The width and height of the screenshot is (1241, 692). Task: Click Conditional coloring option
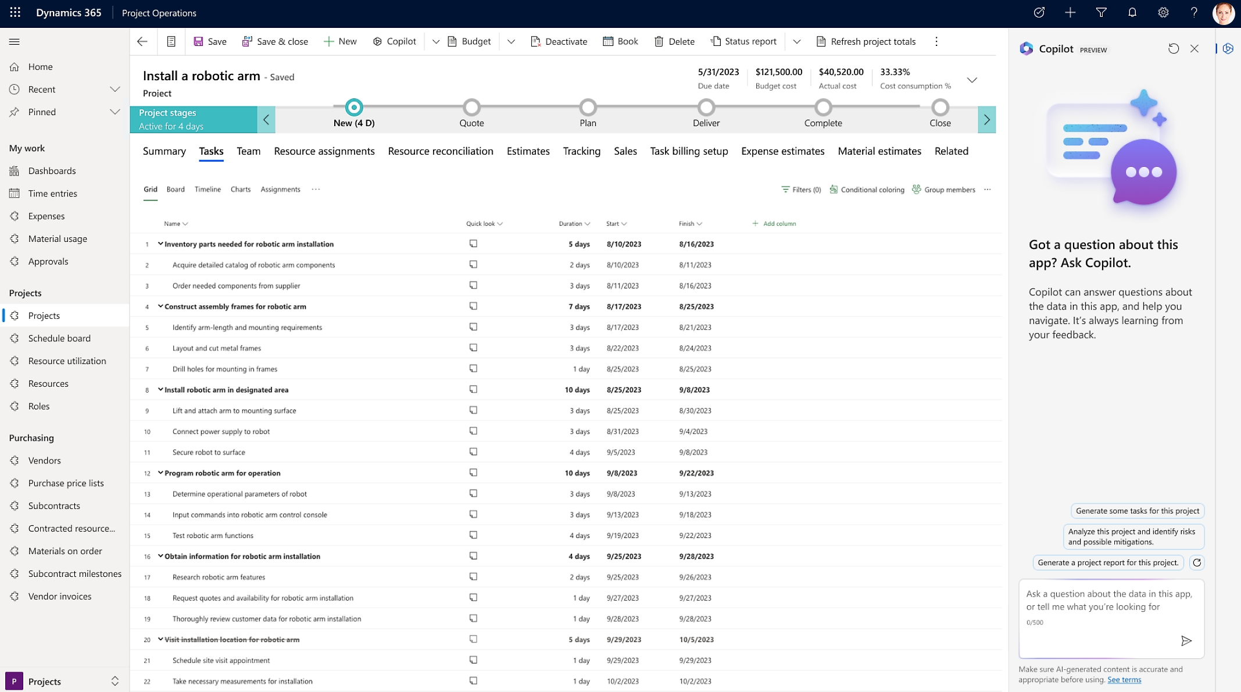point(867,190)
